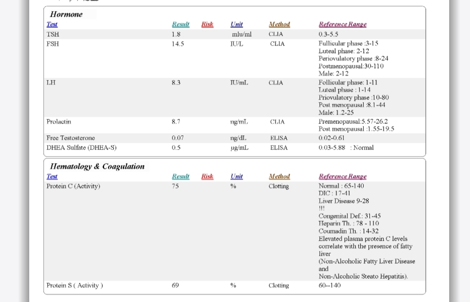Click the LH test name
The width and height of the screenshot is (470, 302).
tap(51, 83)
